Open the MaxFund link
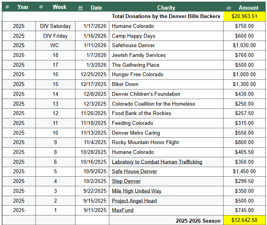Image resolution: width=267 pixels, height=225 pixels. [123, 210]
